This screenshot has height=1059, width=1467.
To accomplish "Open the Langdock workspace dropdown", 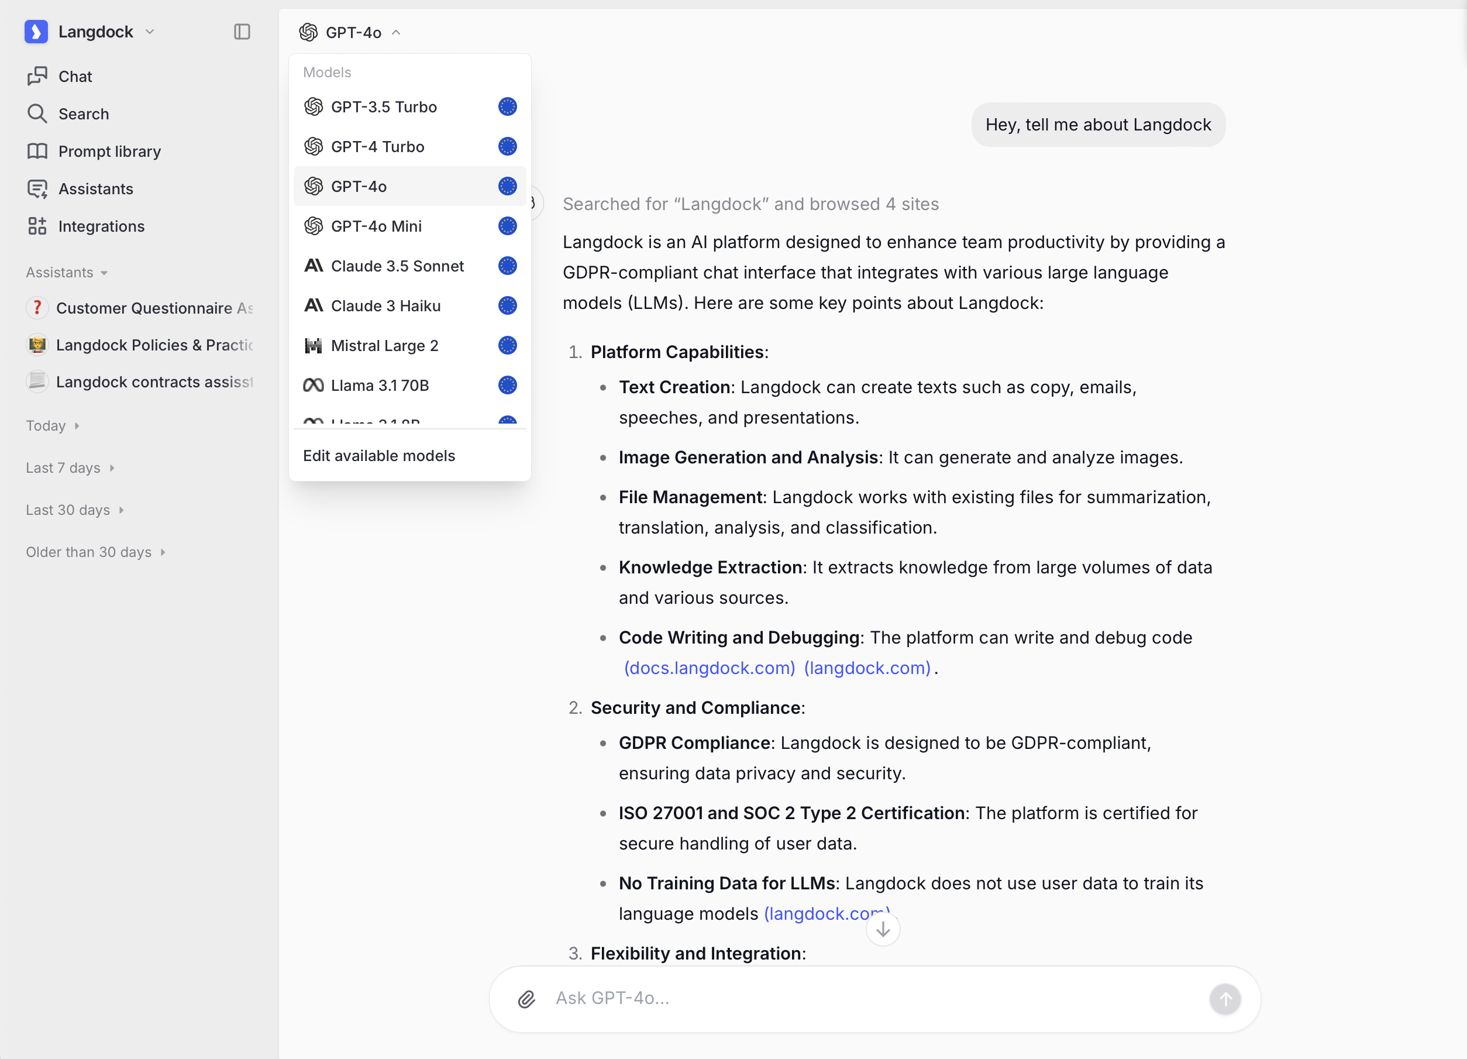I will coord(96,32).
